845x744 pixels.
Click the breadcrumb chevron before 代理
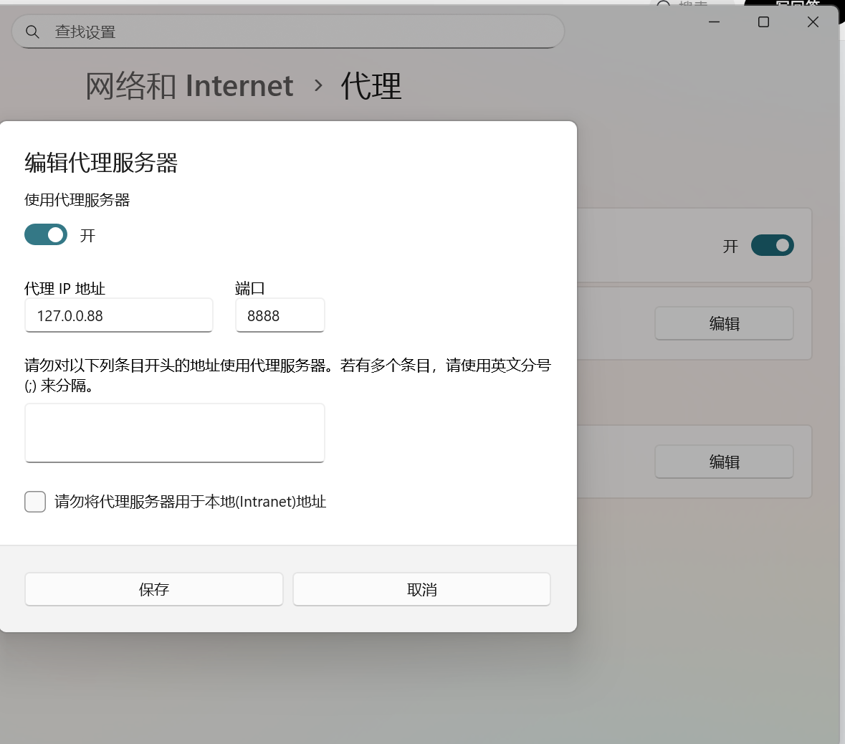point(318,86)
